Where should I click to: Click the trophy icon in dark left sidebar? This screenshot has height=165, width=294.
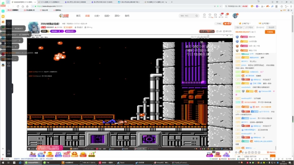(9, 64)
